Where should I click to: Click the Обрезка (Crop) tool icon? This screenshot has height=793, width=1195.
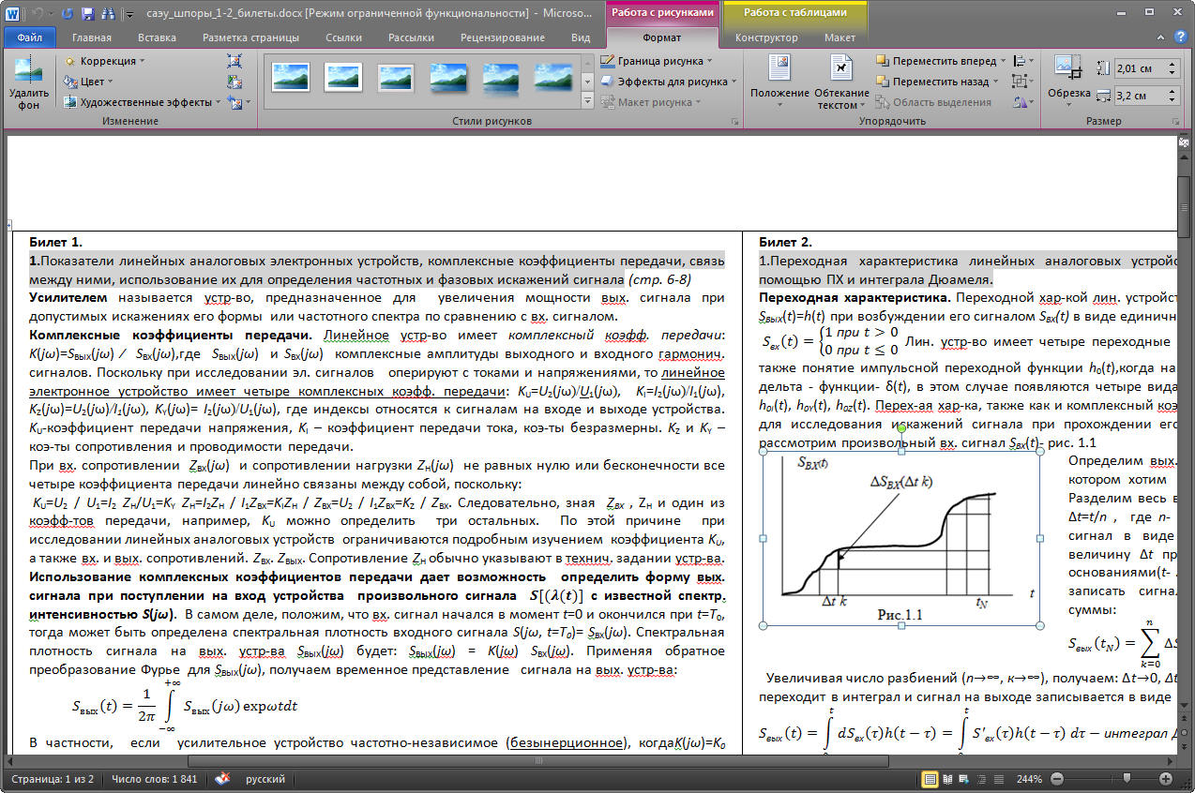pos(1066,68)
